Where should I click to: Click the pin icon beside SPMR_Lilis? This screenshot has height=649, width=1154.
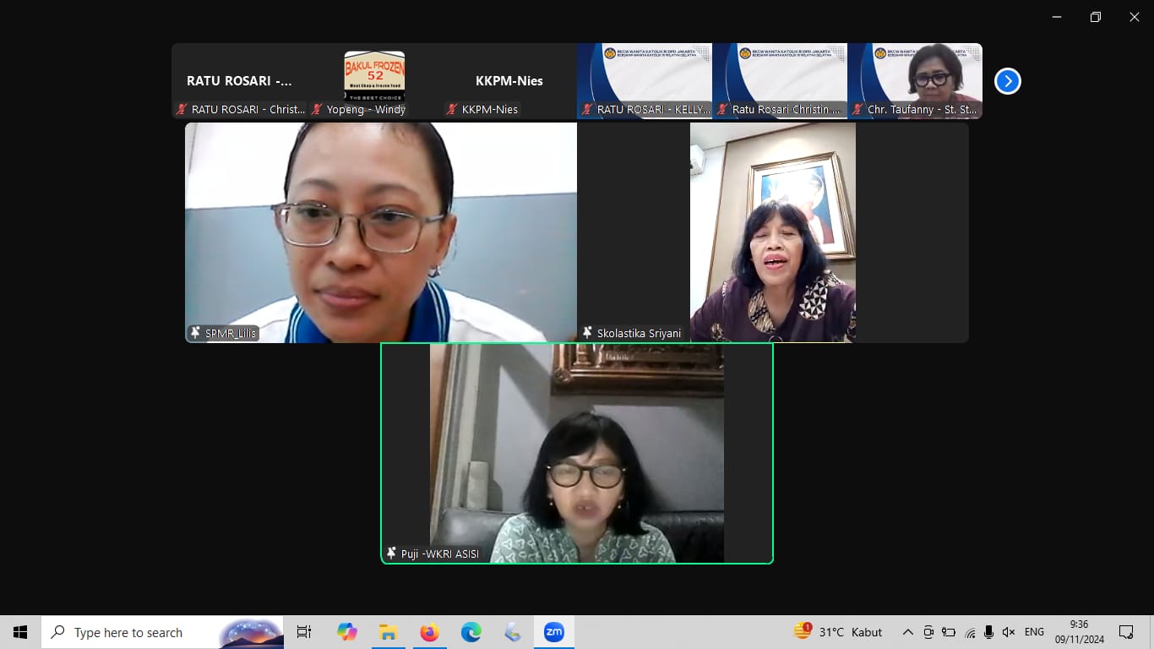pyautogui.click(x=196, y=333)
